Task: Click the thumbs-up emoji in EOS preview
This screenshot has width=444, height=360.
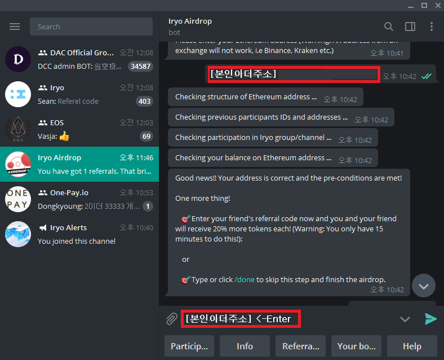Action: pos(64,137)
